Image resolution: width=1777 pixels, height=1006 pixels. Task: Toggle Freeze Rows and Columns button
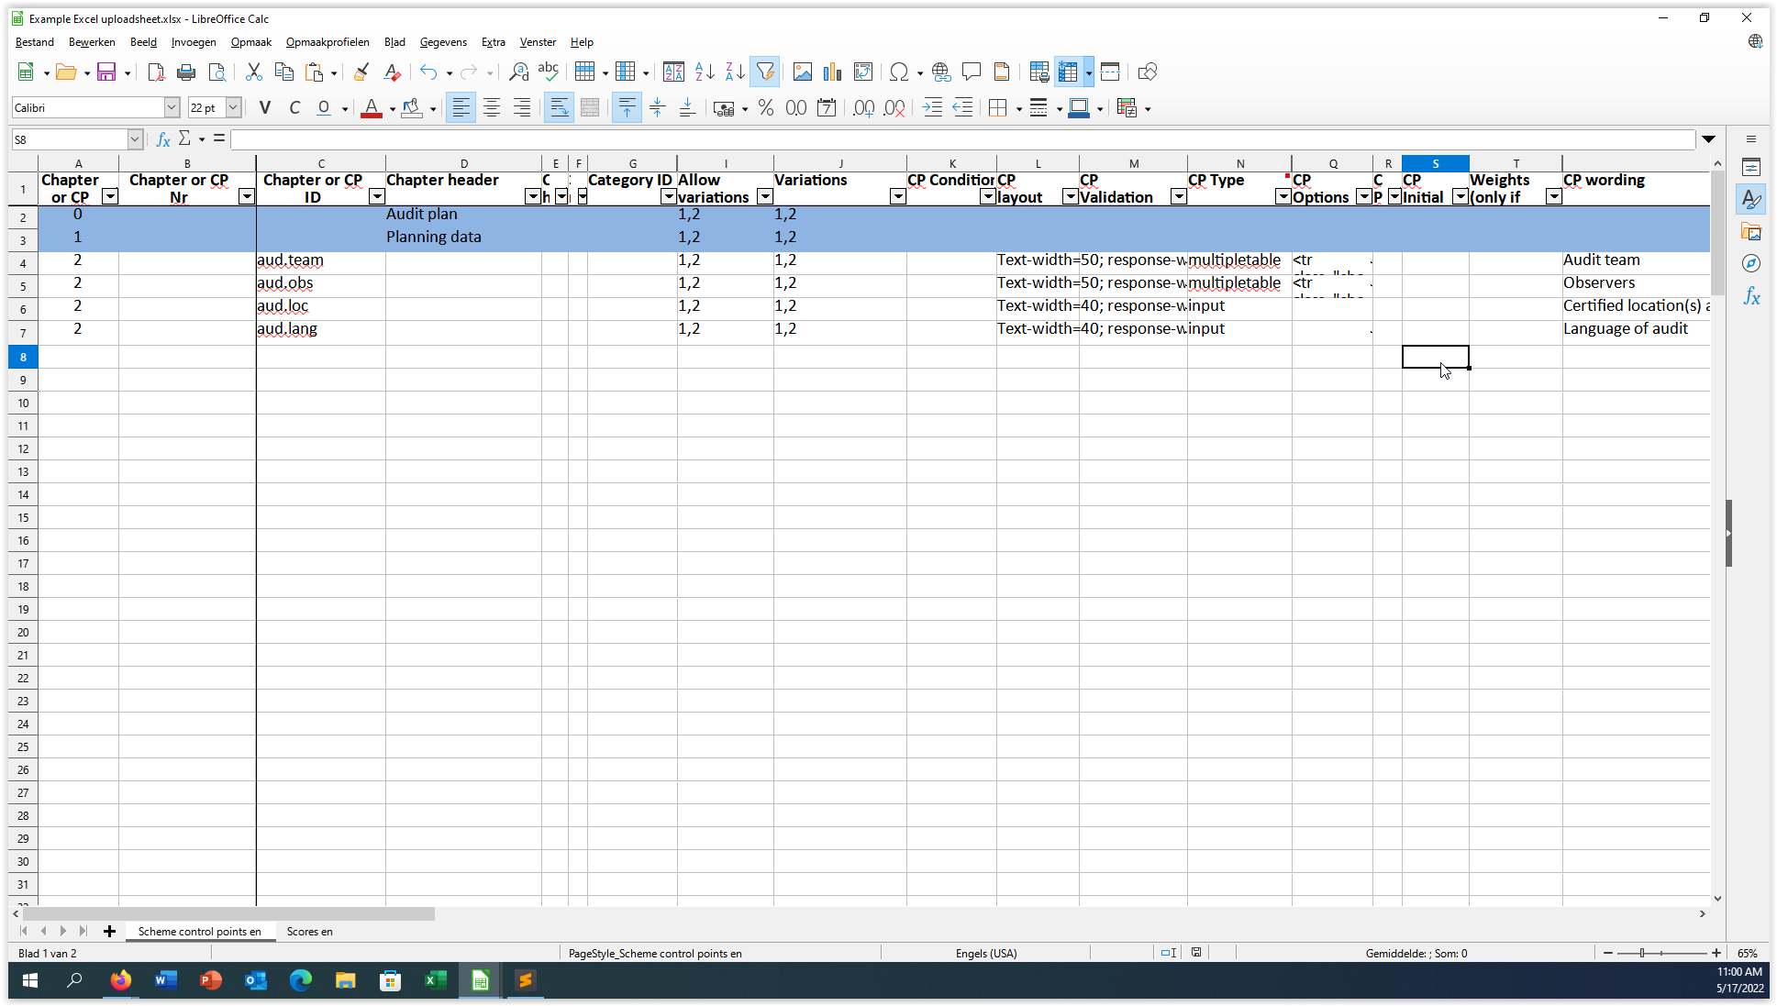point(1068,72)
